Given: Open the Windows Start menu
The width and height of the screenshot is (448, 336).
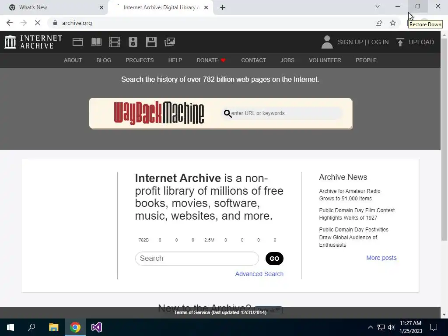Looking at the screenshot, I should [x=10, y=327].
